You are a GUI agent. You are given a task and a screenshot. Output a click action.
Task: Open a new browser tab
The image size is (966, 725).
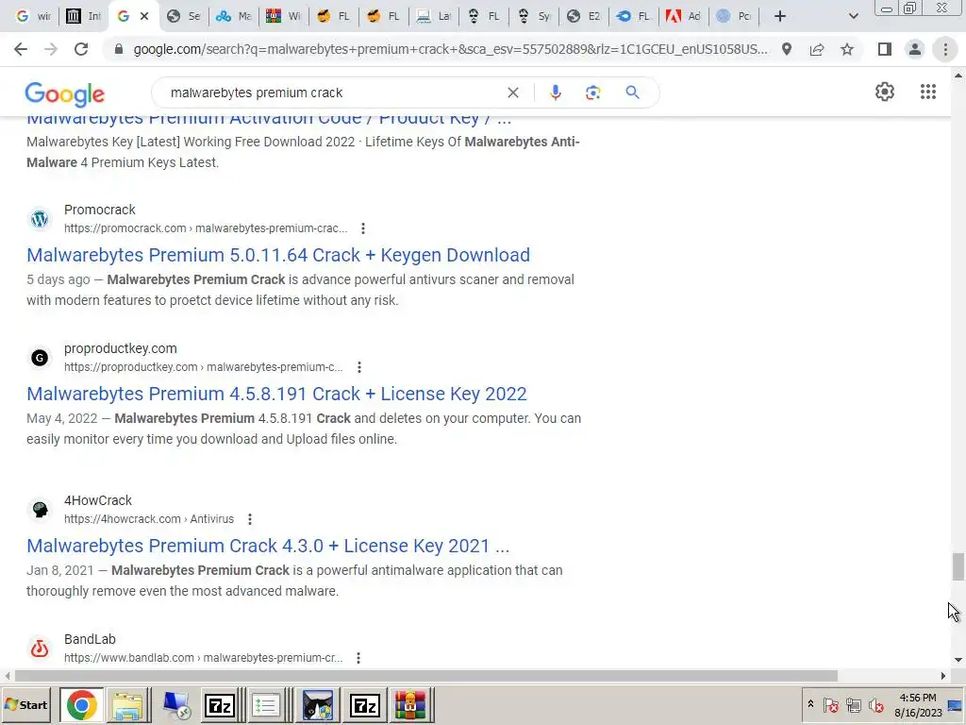pos(780,16)
